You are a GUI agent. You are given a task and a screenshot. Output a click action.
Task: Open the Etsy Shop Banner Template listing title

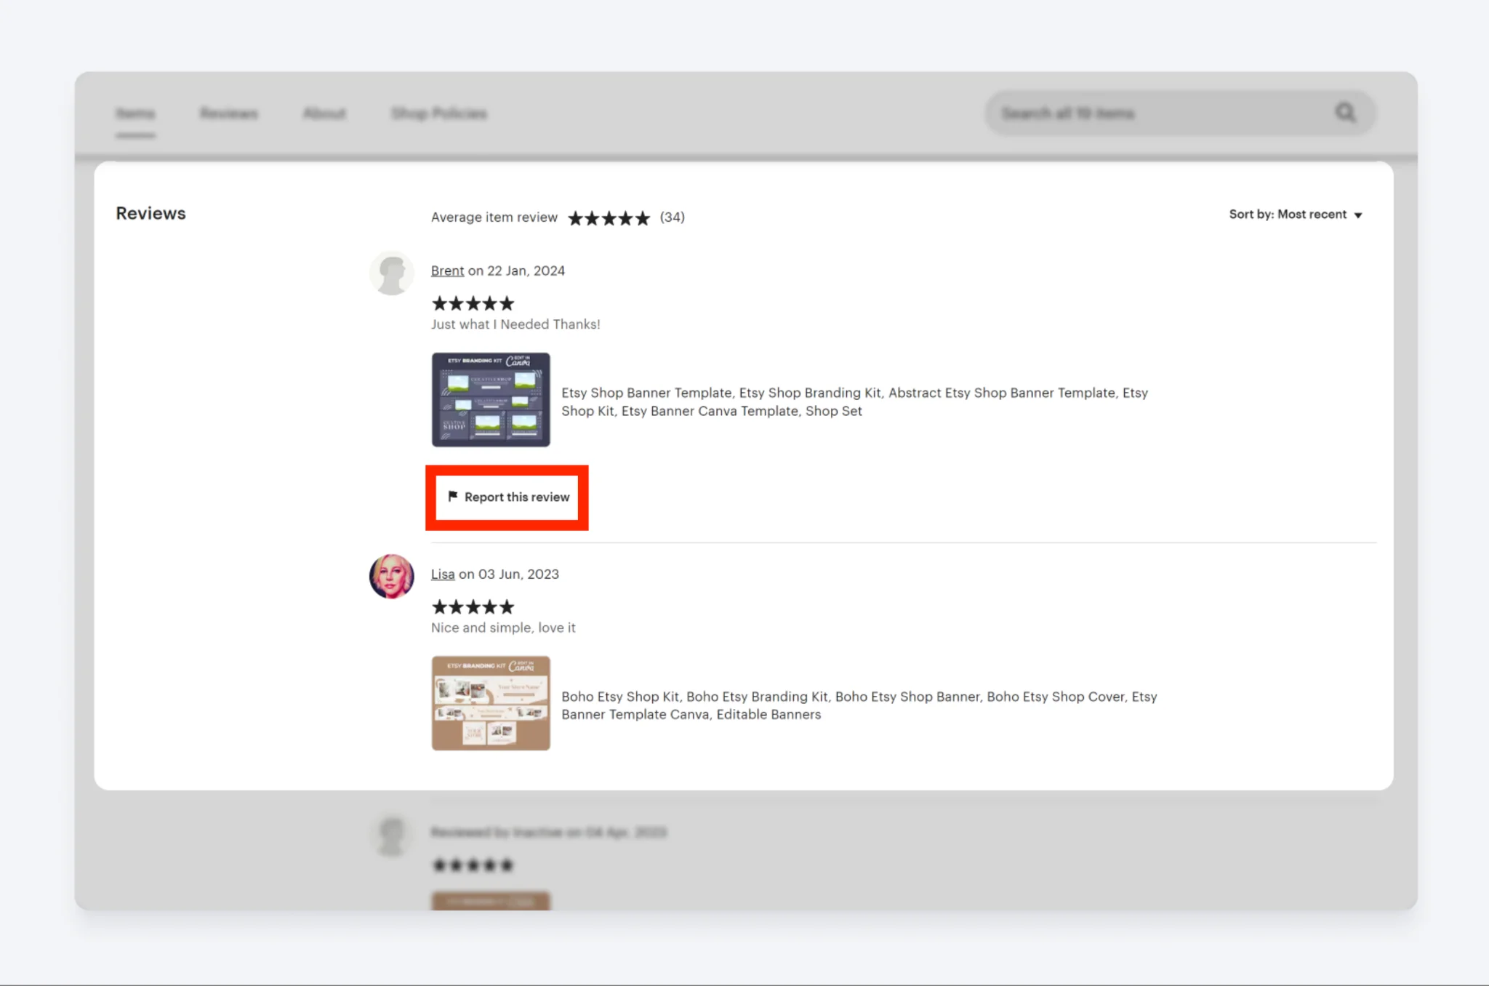pyautogui.click(x=854, y=401)
